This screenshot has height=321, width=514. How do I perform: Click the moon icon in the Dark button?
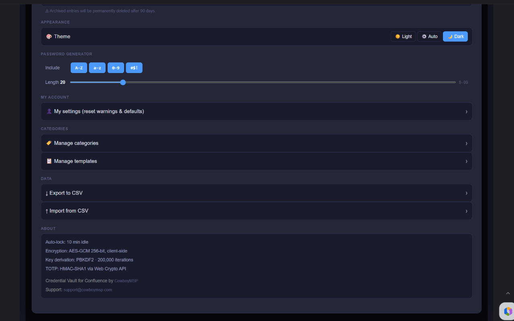[450, 37]
